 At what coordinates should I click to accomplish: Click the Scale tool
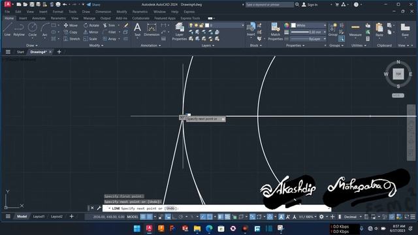point(90,39)
